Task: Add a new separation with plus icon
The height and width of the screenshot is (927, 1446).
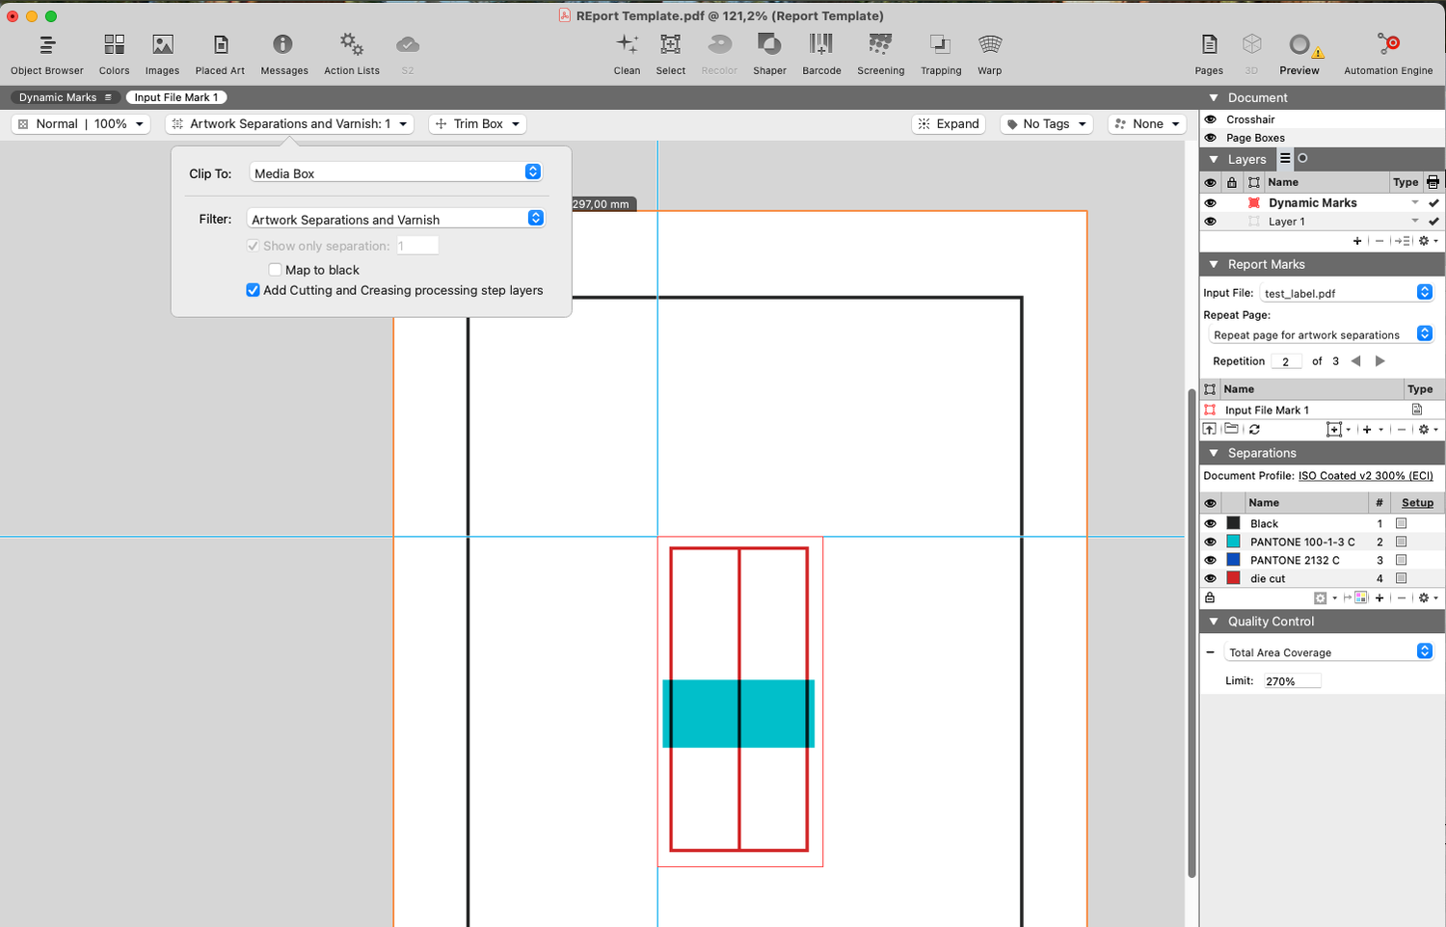Action: [1379, 598]
